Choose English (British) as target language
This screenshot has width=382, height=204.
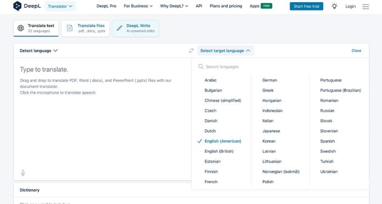(x=219, y=151)
